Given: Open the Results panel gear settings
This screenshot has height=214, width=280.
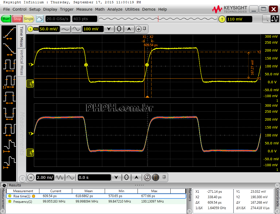Looking at the screenshot, I should pos(4,185).
